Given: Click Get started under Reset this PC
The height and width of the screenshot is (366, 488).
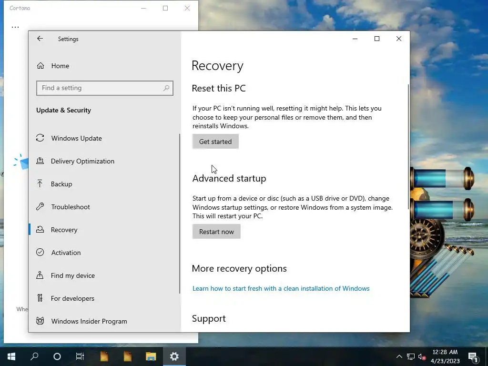Looking at the screenshot, I should click(215, 142).
